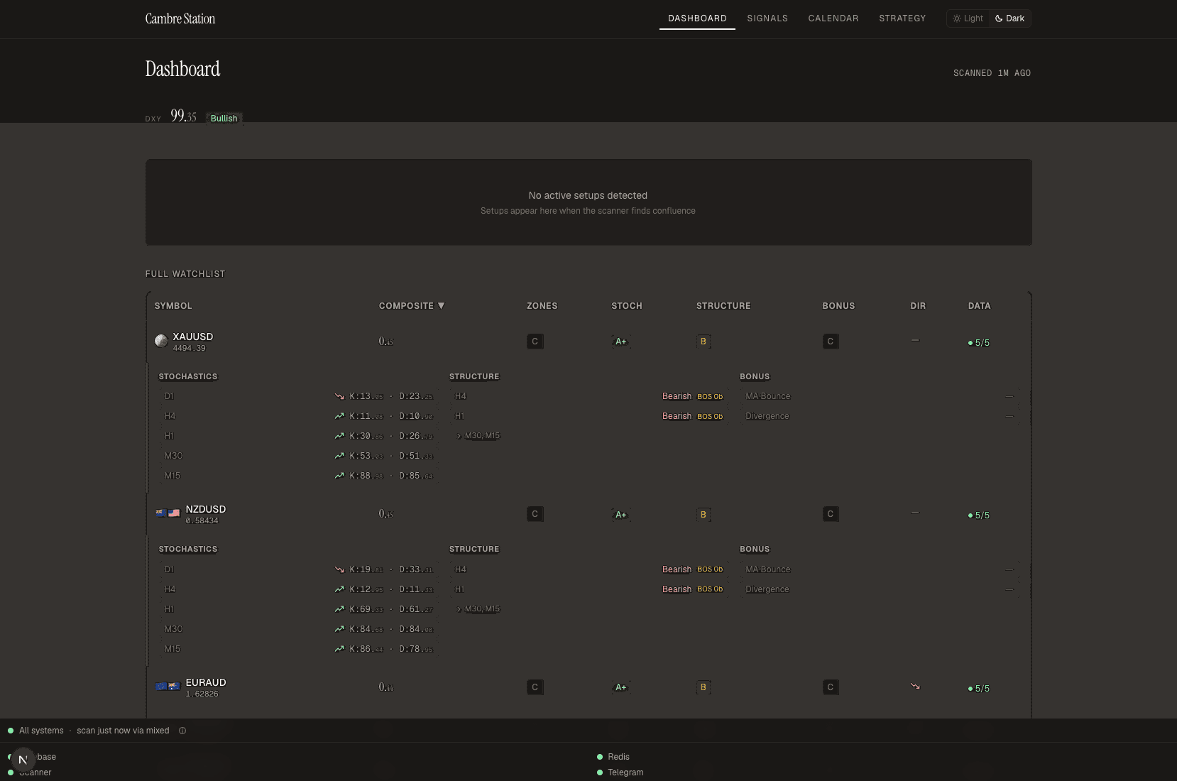Viewport: 1177px width, 781px height.
Task: Sort watchlist by Composite column
Action: click(412, 306)
